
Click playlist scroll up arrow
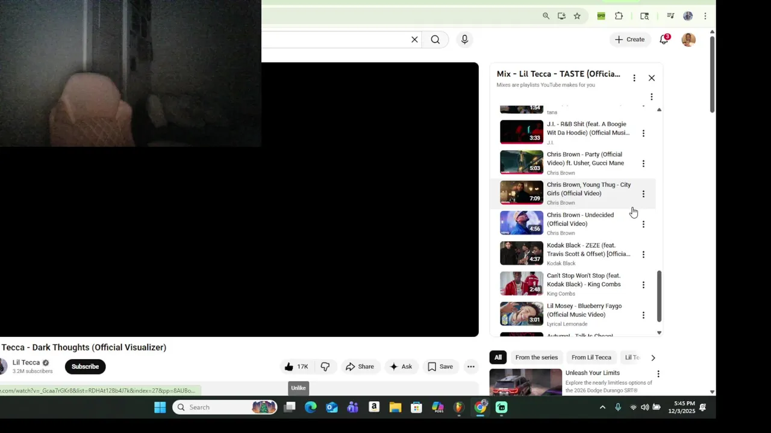(x=659, y=110)
